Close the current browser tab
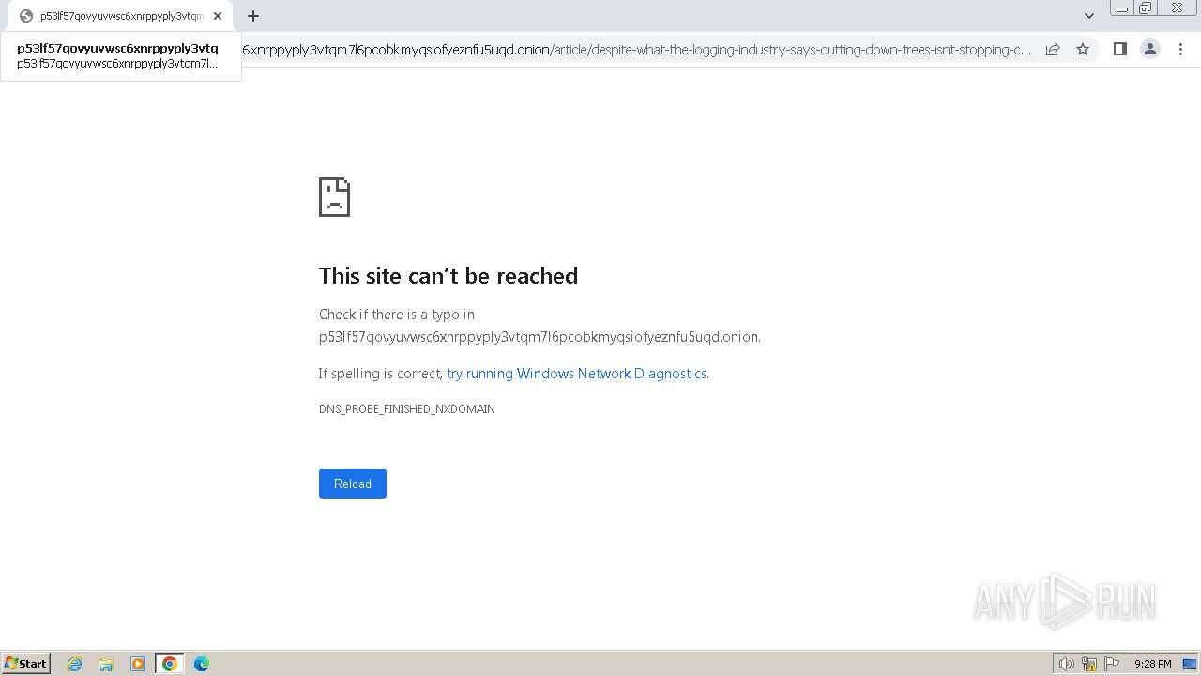Viewport: 1201px width, 676px height. [x=218, y=16]
